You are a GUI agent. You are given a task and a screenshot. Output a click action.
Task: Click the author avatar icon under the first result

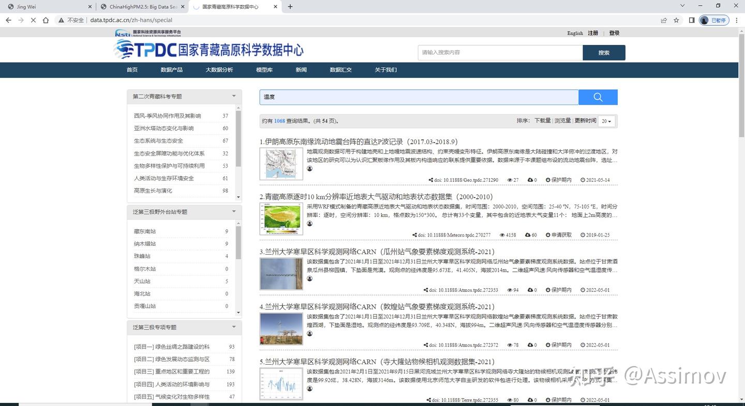[309, 169]
